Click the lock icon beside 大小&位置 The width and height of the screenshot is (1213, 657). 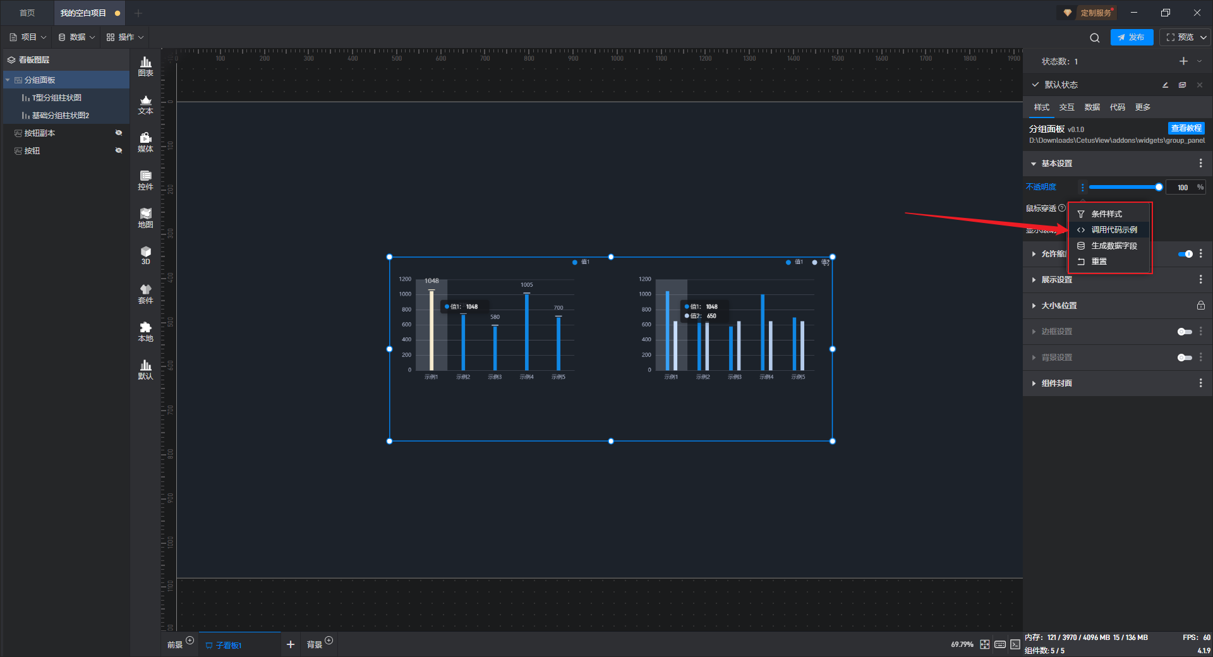point(1200,306)
